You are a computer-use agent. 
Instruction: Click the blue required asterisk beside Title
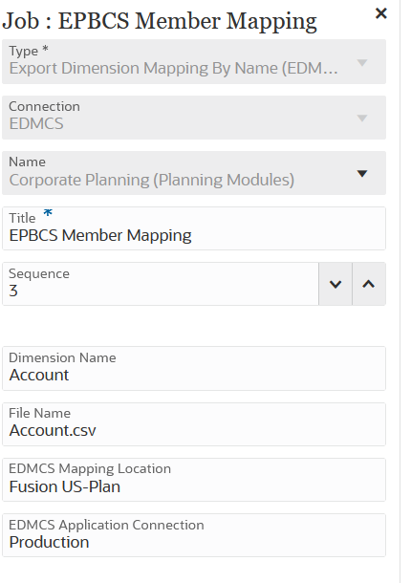48,213
